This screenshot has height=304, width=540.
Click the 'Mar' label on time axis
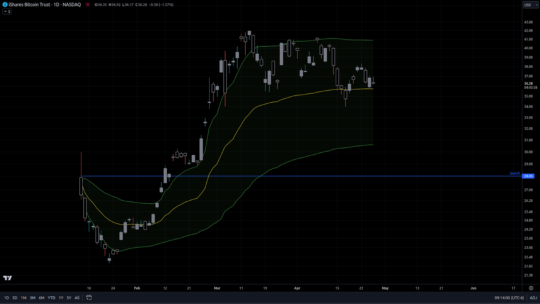tap(217, 288)
